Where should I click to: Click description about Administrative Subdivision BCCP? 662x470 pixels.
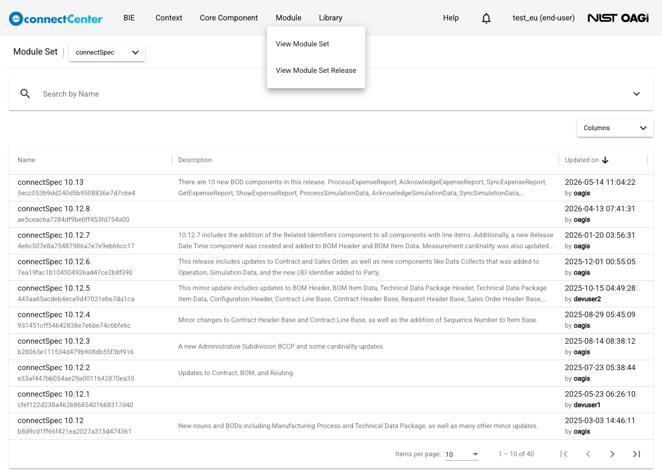281,346
